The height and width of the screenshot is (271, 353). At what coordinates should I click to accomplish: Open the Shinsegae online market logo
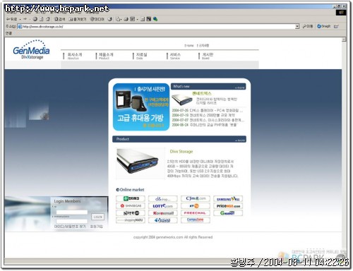(131, 206)
